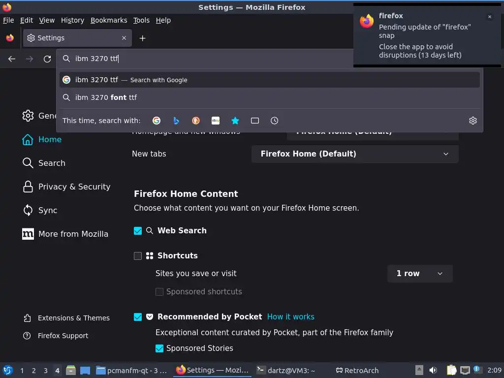
Task: Click the forward navigation arrow
Action: coord(30,59)
